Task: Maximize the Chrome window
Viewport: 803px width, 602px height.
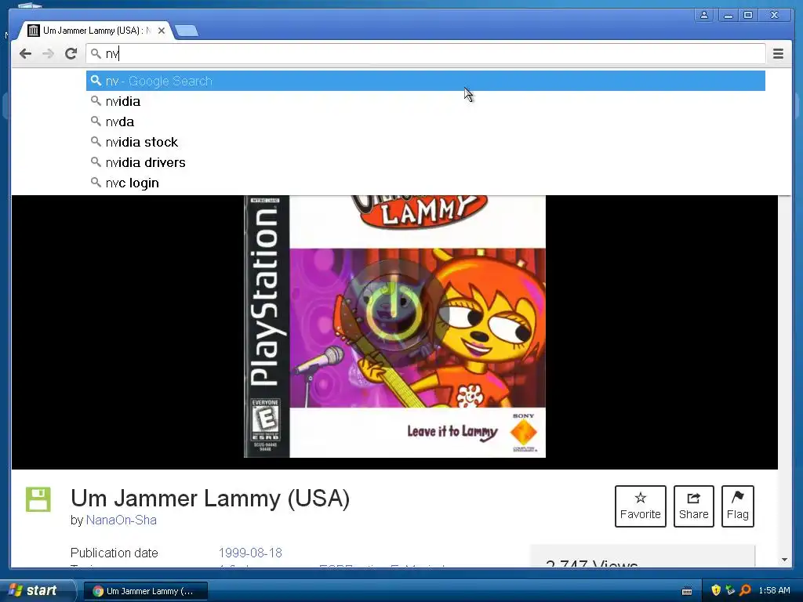Action: (748, 16)
